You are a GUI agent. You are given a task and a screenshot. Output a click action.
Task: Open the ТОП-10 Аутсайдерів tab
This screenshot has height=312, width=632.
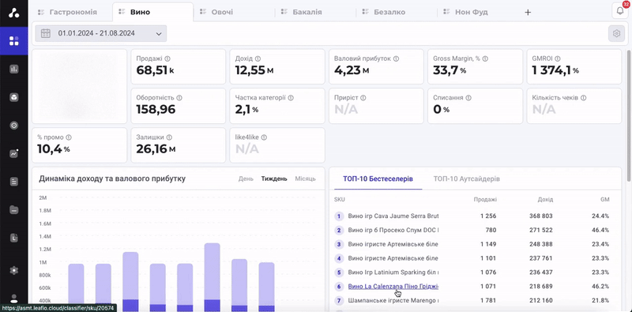[x=466, y=179]
